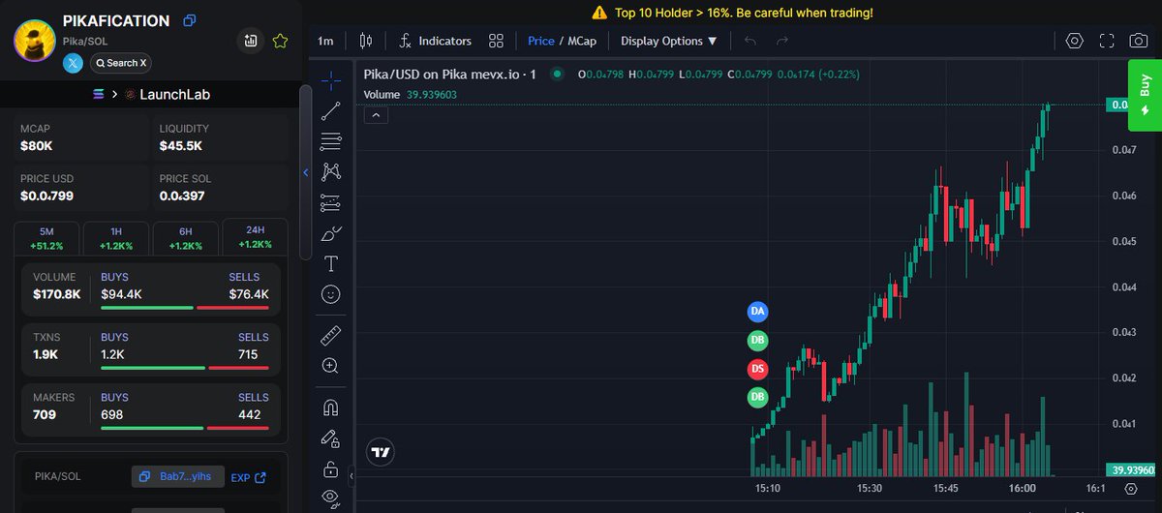1162x513 pixels.
Task: Click the PRICE SOL value
Action: pyautogui.click(x=182, y=196)
